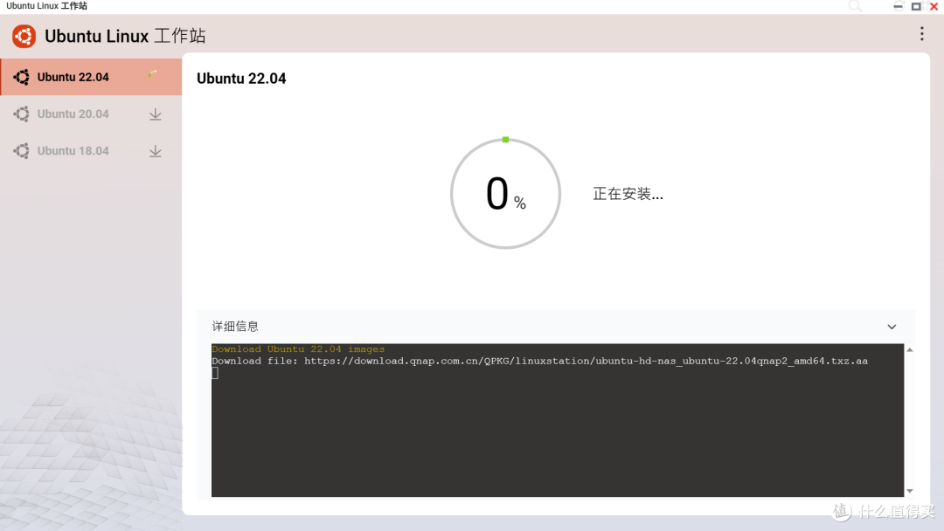Click the Ubuntu 22.04 heading in main panel
This screenshot has height=531, width=944.
(241, 79)
